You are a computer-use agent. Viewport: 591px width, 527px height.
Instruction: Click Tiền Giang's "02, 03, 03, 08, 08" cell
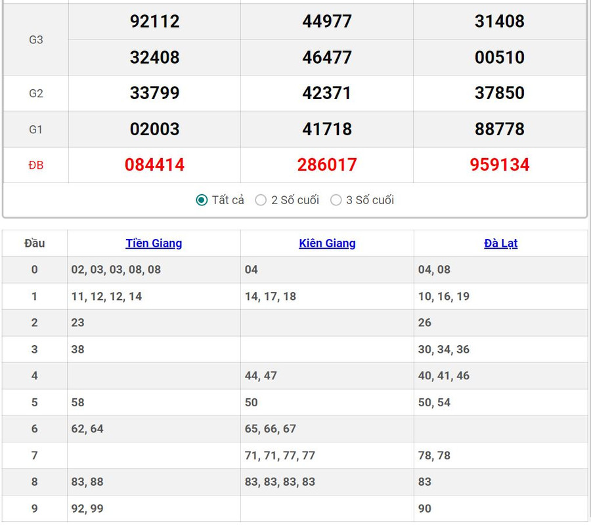click(116, 270)
